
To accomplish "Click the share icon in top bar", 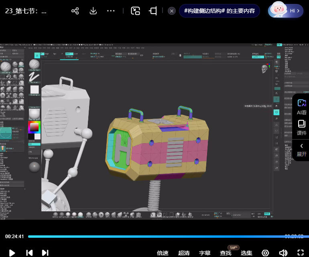I will [x=75, y=11].
